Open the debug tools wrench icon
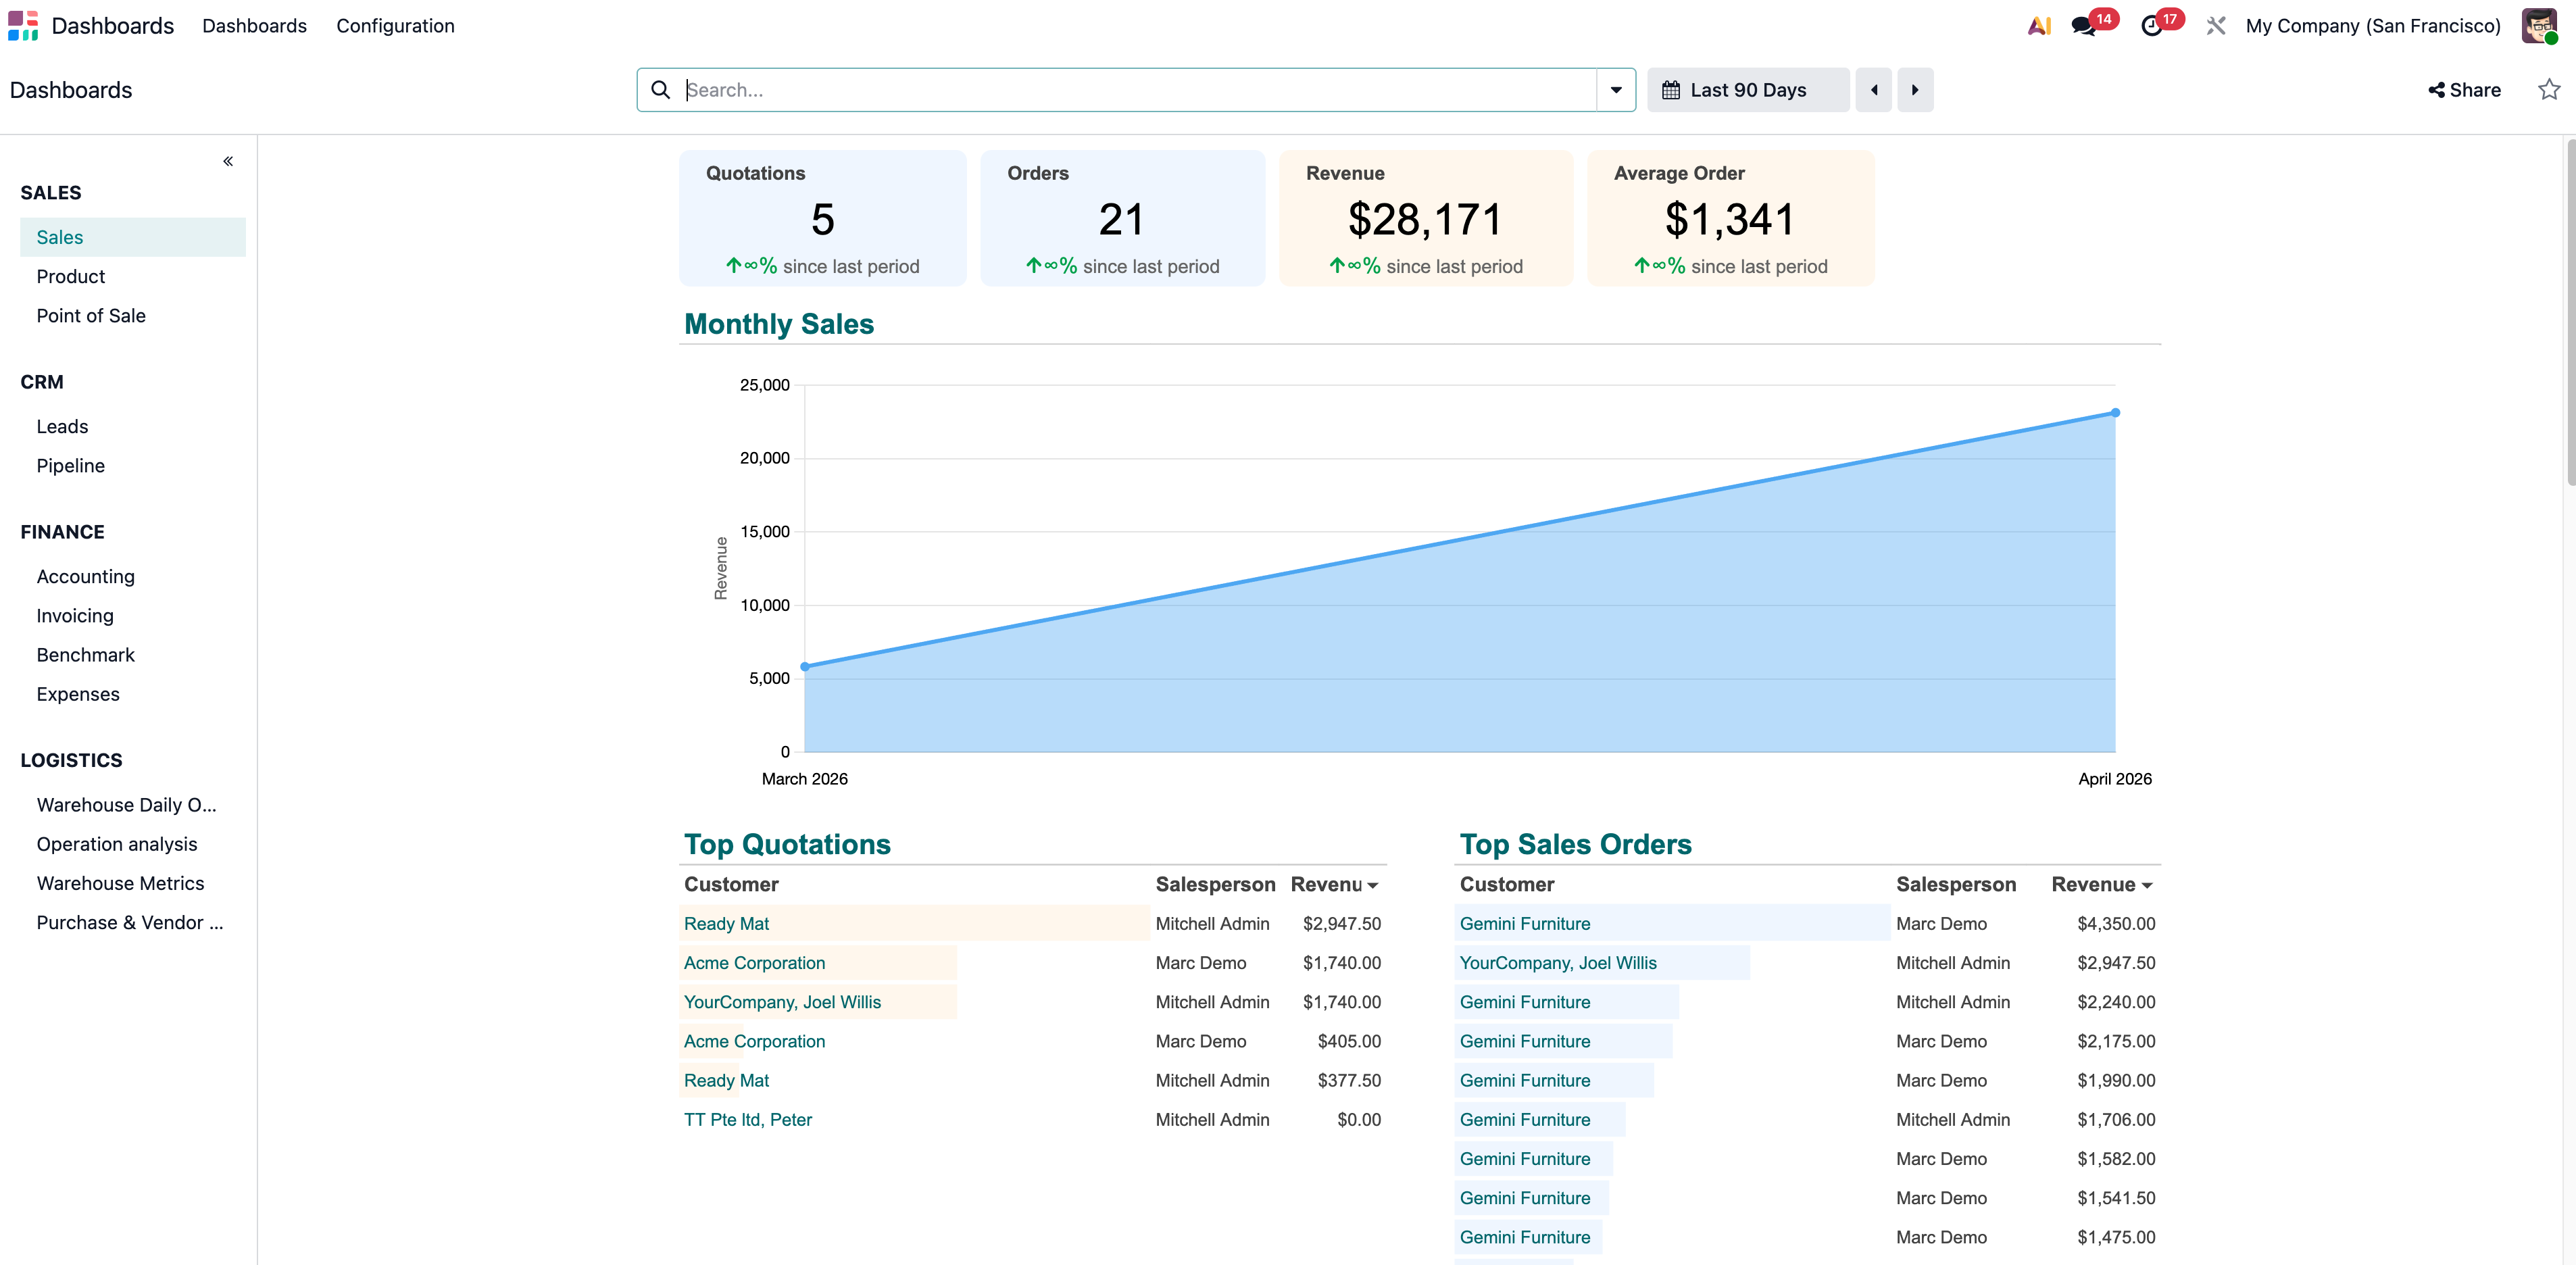The image size is (2576, 1265). pos(2216,26)
